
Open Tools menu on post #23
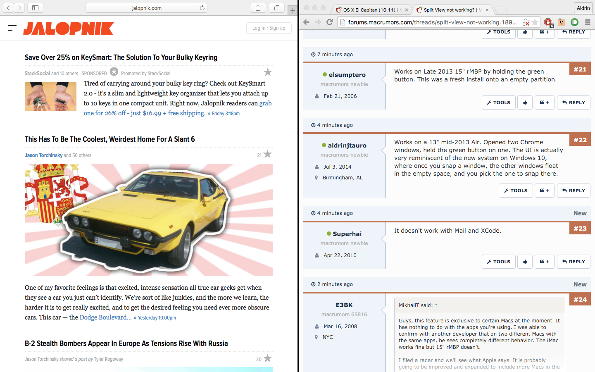coord(499,262)
